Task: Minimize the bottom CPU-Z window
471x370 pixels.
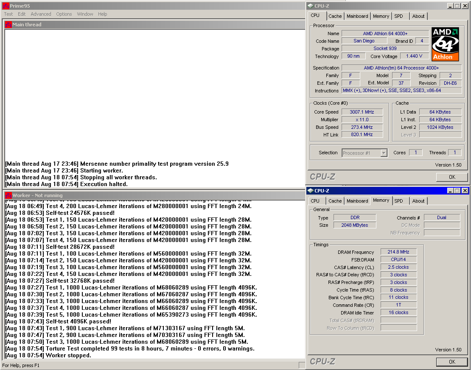Action: 450,191
